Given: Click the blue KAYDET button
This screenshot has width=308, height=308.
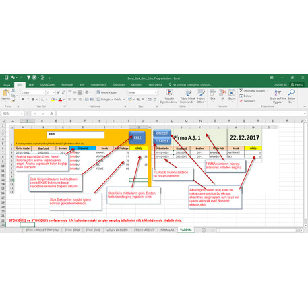Looking at the screenshot, I should coord(162,133).
